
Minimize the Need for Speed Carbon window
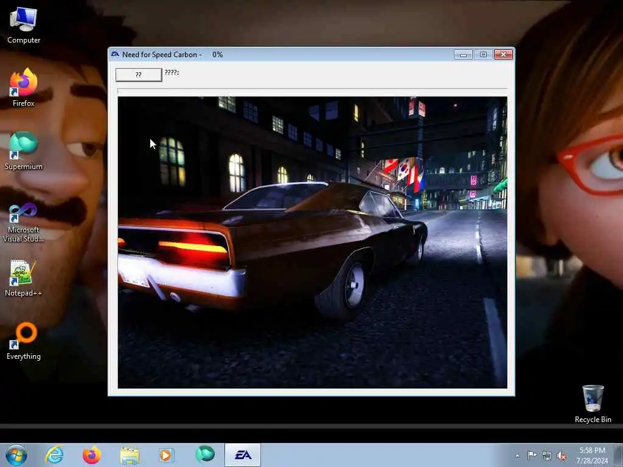tap(463, 54)
